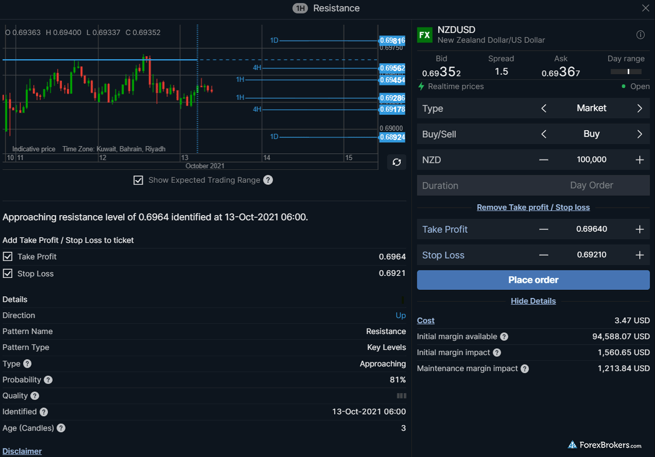Image resolution: width=655 pixels, height=457 pixels.
Task: Open help icon next to Quality
Action: pos(35,396)
